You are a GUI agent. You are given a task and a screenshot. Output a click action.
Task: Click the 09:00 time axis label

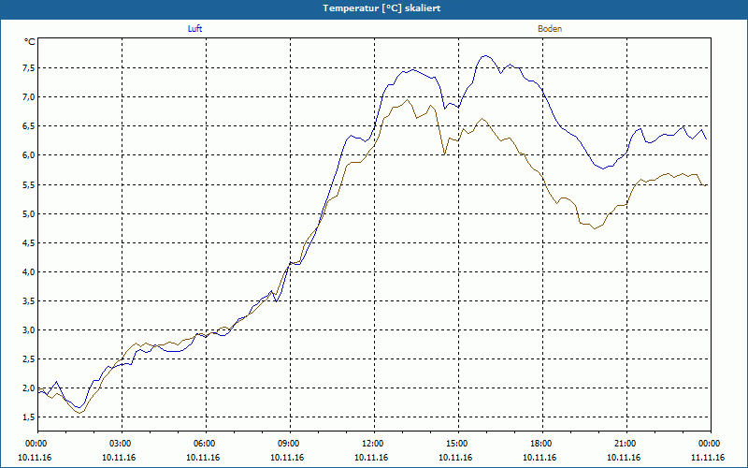[x=290, y=444]
